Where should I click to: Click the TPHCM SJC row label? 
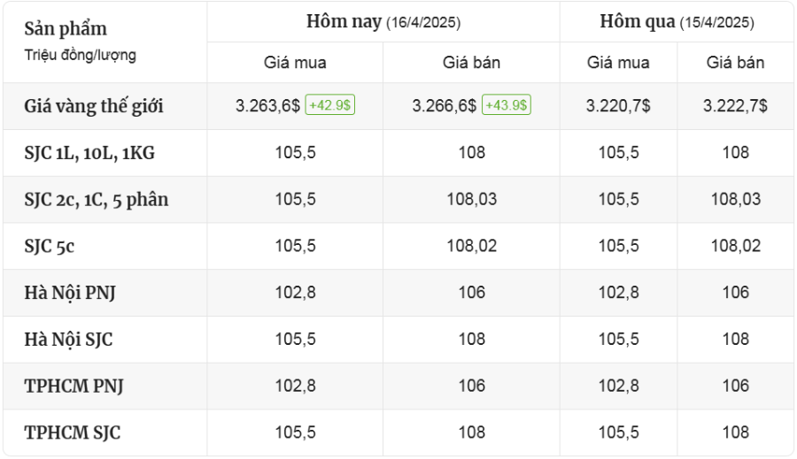(x=73, y=432)
